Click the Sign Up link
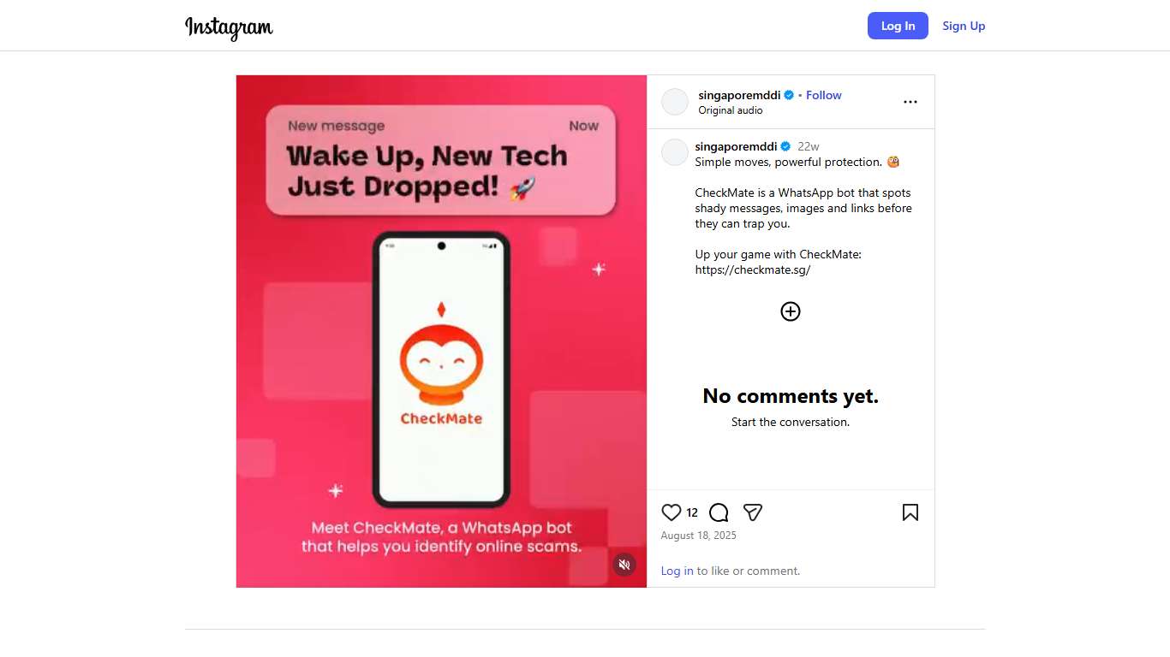The width and height of the screenshot is (1170, 657). point(964,26)
